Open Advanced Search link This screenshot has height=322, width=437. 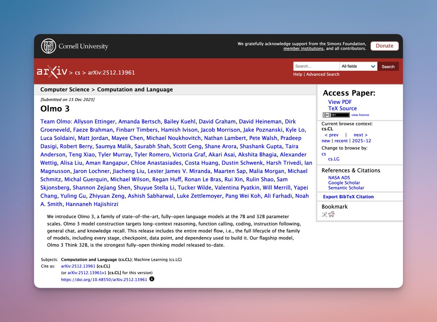coord(323,74)
